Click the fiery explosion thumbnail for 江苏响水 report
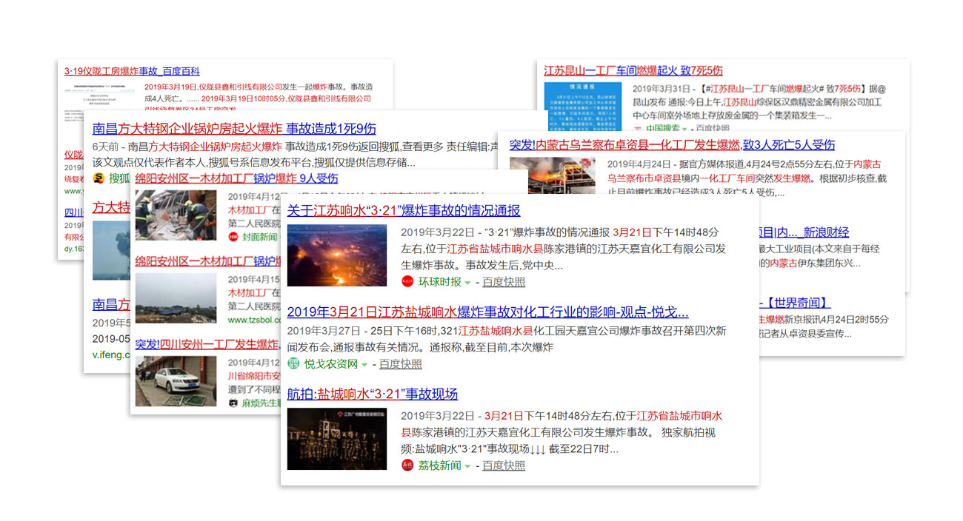This screenshot has width=963, height=521. coord(336,255)
